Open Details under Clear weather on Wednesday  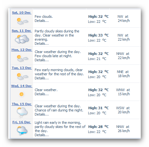[42, 94]
